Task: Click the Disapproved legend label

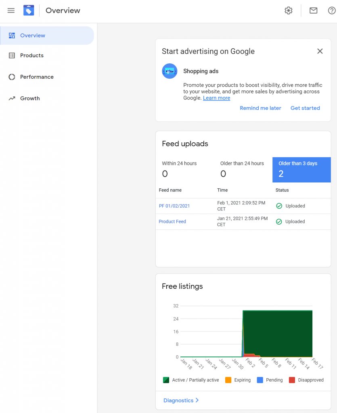Action: pos(311,380)
